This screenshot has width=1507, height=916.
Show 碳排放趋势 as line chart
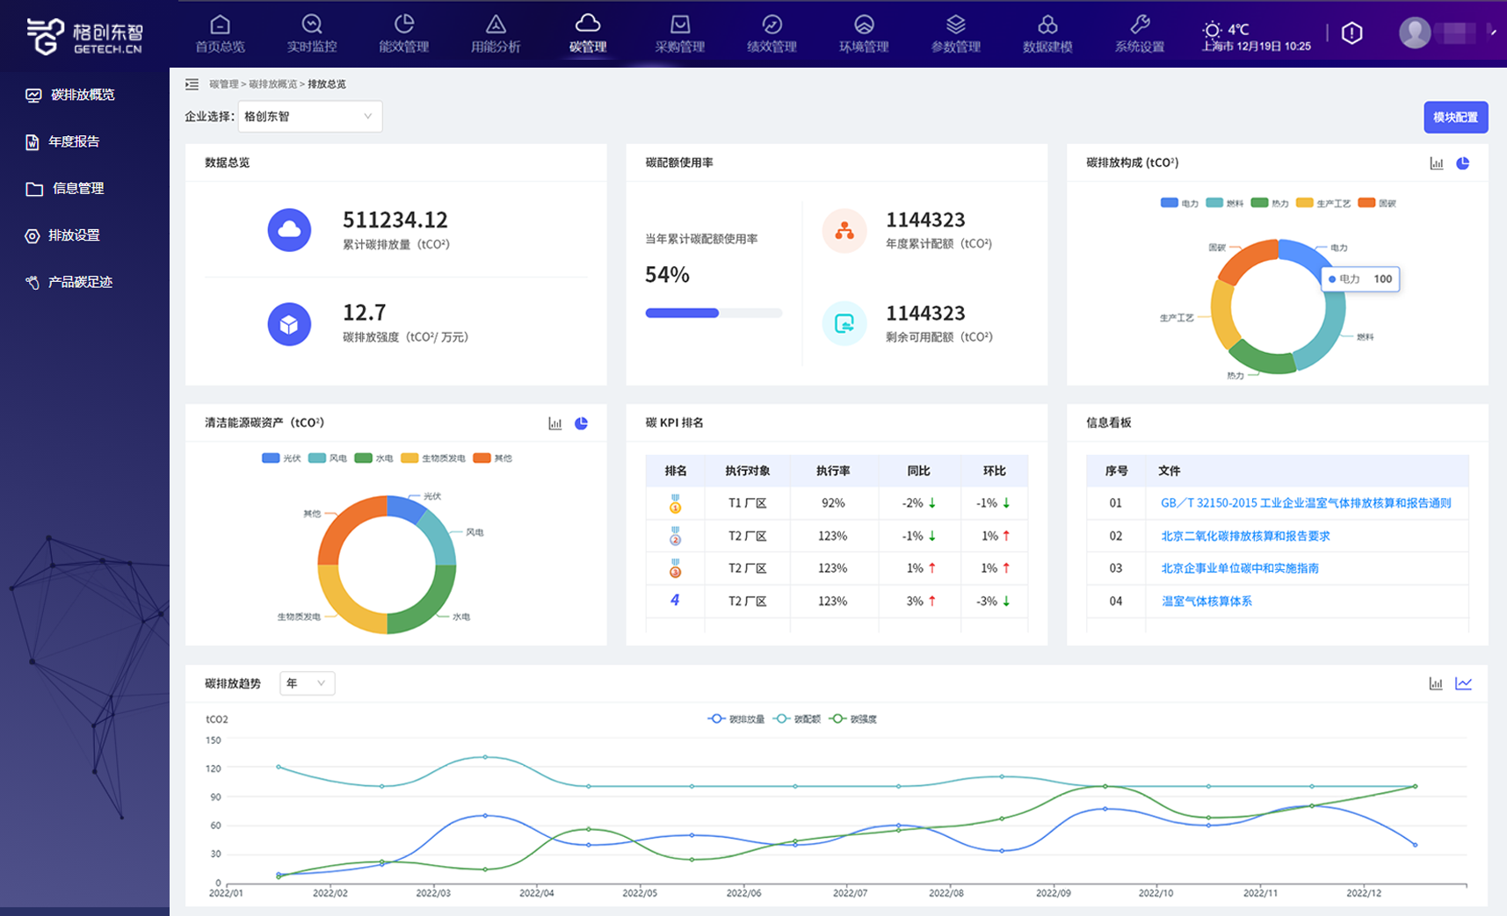click(1463, 683)
